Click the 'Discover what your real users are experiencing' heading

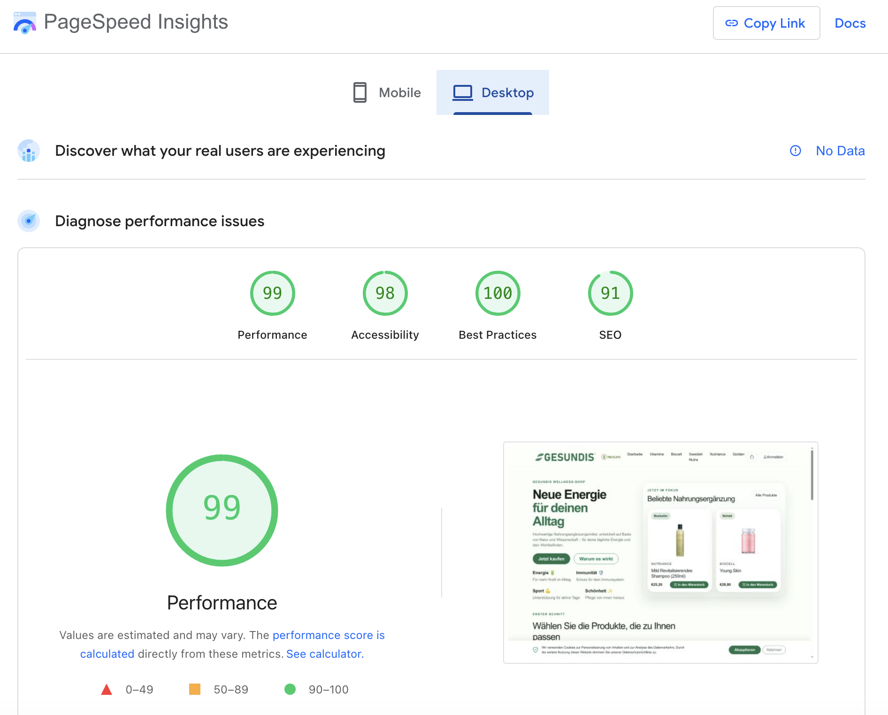[x=220, y=151]
